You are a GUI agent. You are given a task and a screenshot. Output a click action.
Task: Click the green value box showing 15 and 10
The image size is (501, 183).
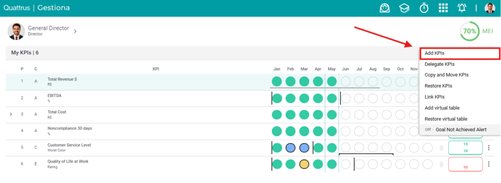pyautogui.click(x=466, y=147)
